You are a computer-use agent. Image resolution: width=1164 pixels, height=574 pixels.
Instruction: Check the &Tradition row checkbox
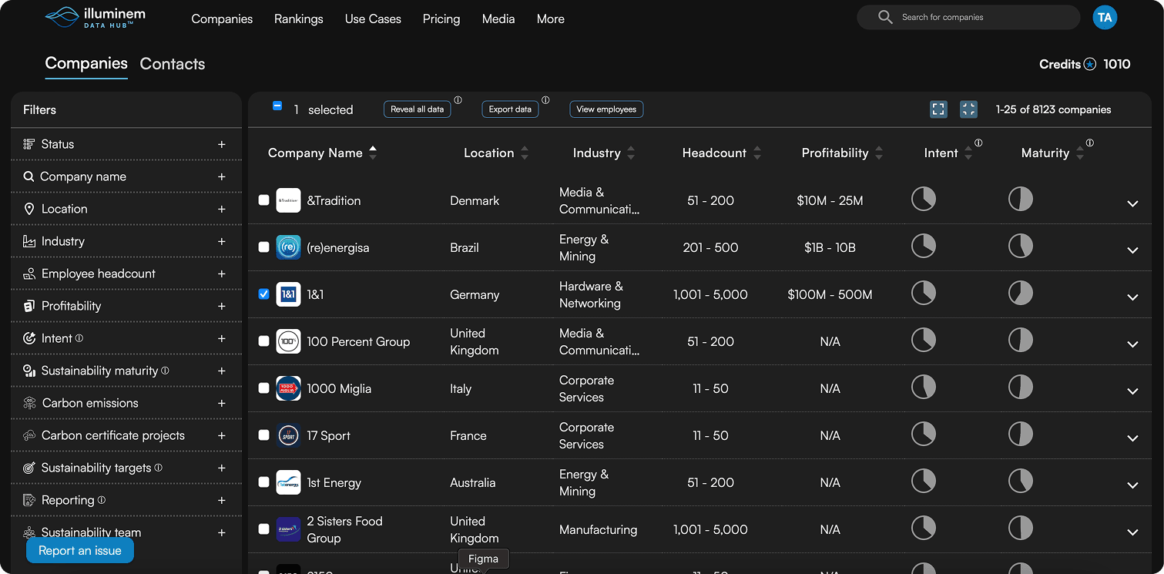[x=263, y=200]
